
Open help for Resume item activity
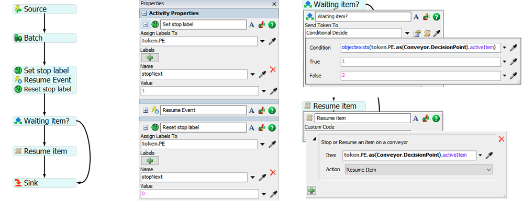point(436,118)
